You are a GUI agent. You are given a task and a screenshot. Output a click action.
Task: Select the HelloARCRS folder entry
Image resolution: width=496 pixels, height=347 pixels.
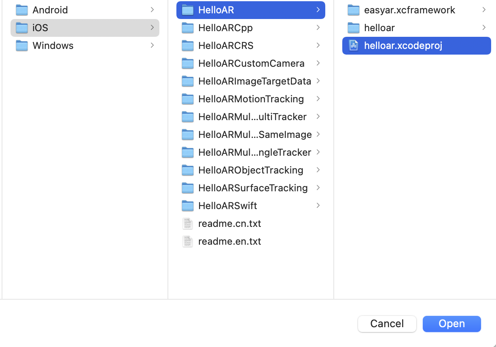click(x=225, y=46)
